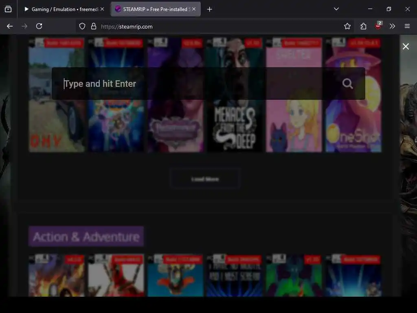This screenshot has width=417, height=313.
Task: Open the Deadpool game cover in Action & Adventure
Action: coord(116,276)
